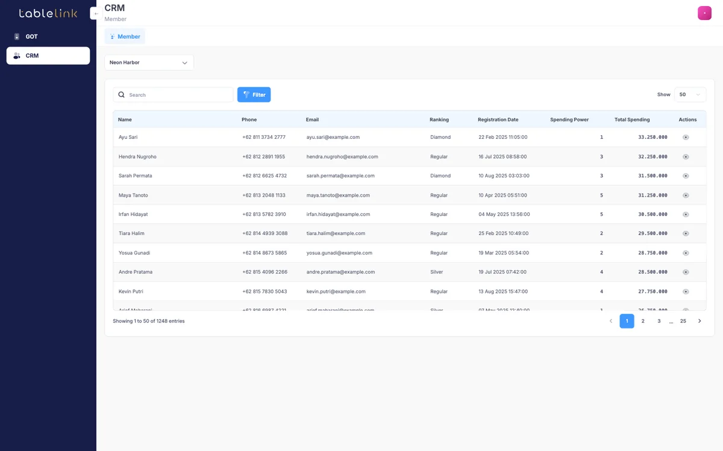Click the GOT sidebar icon
The height and width of the screenshot is (451, 723).
pos(17,37)
